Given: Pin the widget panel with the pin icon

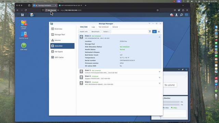Looking at the screenshot, I should point(182,69).
